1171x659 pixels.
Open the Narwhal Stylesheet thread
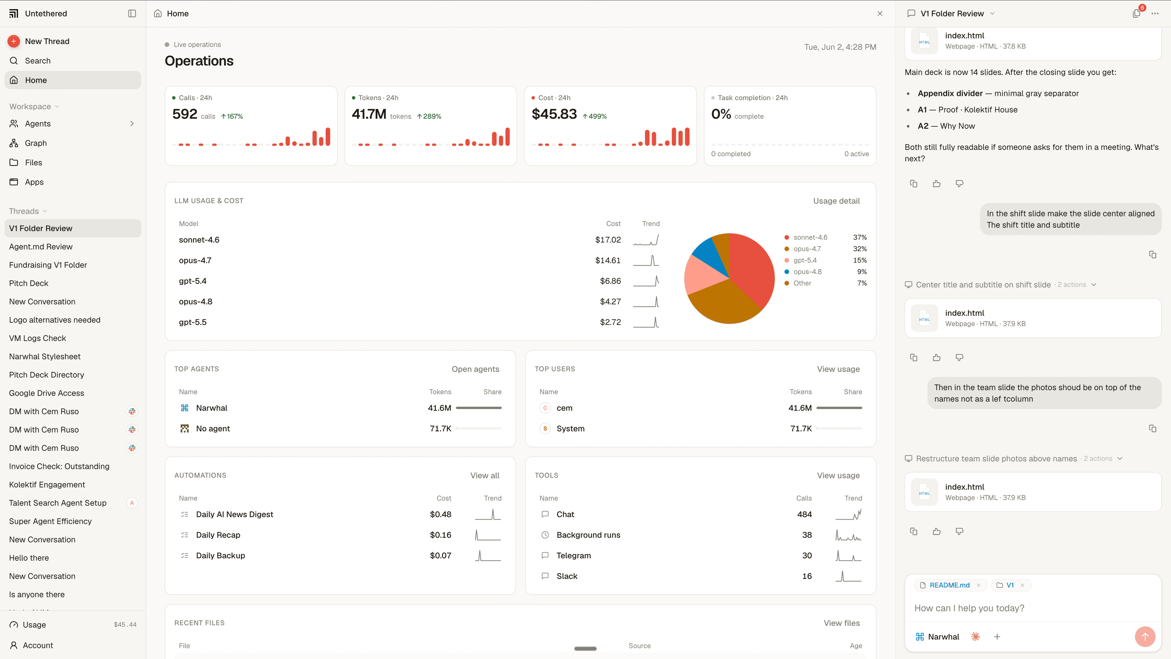point(73,357)
